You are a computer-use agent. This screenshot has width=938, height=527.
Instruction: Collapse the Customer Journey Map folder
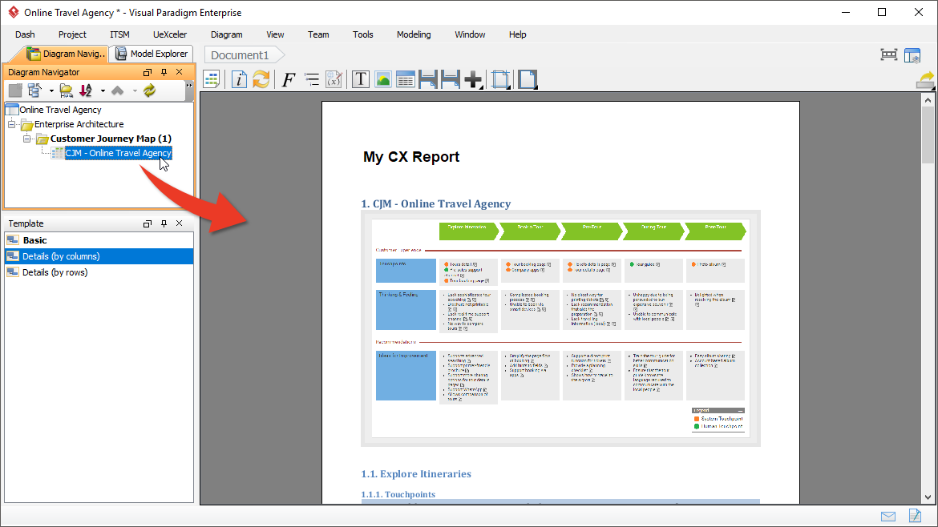pyautogui.click(x=27, y=139)
